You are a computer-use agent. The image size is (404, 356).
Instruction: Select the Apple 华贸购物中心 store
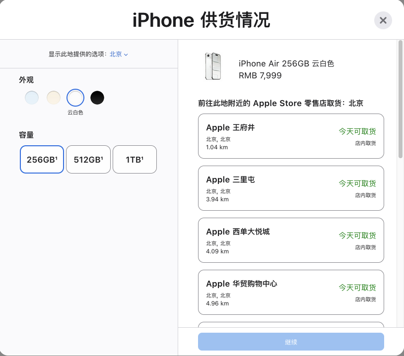[291, 292]
